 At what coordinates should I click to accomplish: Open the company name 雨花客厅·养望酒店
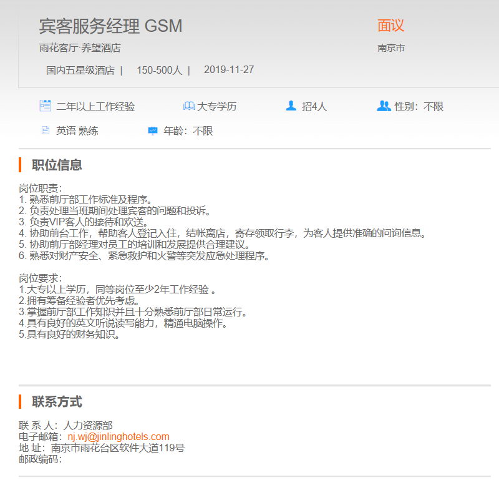pos(79,47)
